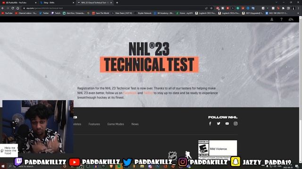Open the BUS 100 bookmark
Viewport: 302px width, 169px height.
(277, 13)
